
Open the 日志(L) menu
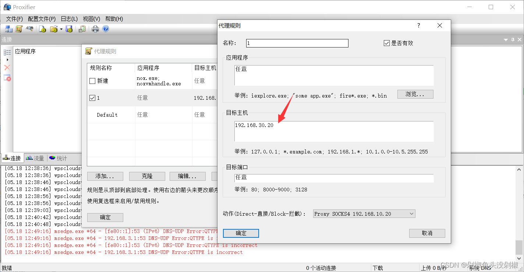[69, 19]
